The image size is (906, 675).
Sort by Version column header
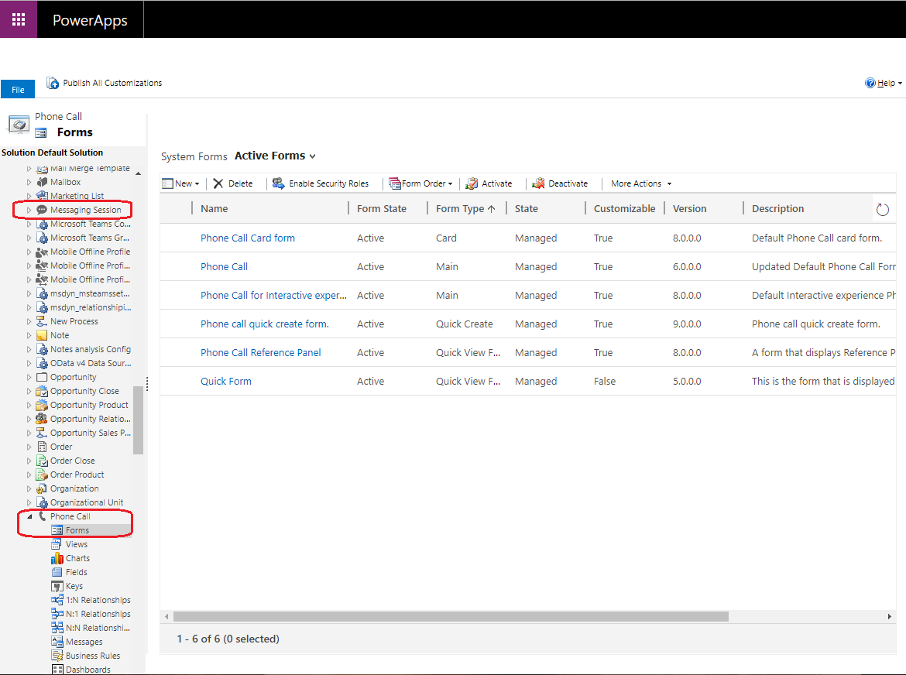[x=689, y=208]
